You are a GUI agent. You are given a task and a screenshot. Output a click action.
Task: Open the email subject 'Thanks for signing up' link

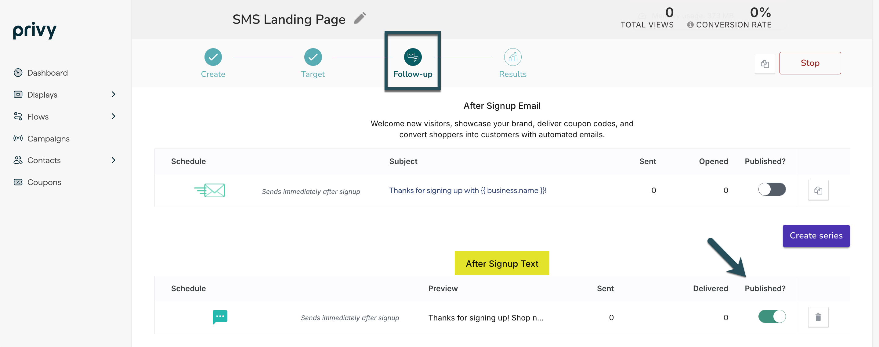click(x=468, y=191)
